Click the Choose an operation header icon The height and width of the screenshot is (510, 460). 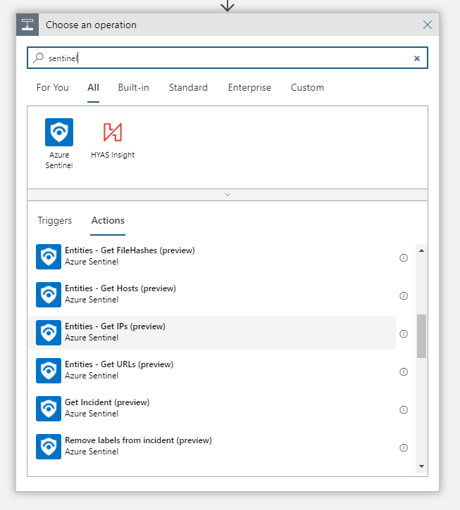pyautogui.click(x=27, y=25)
